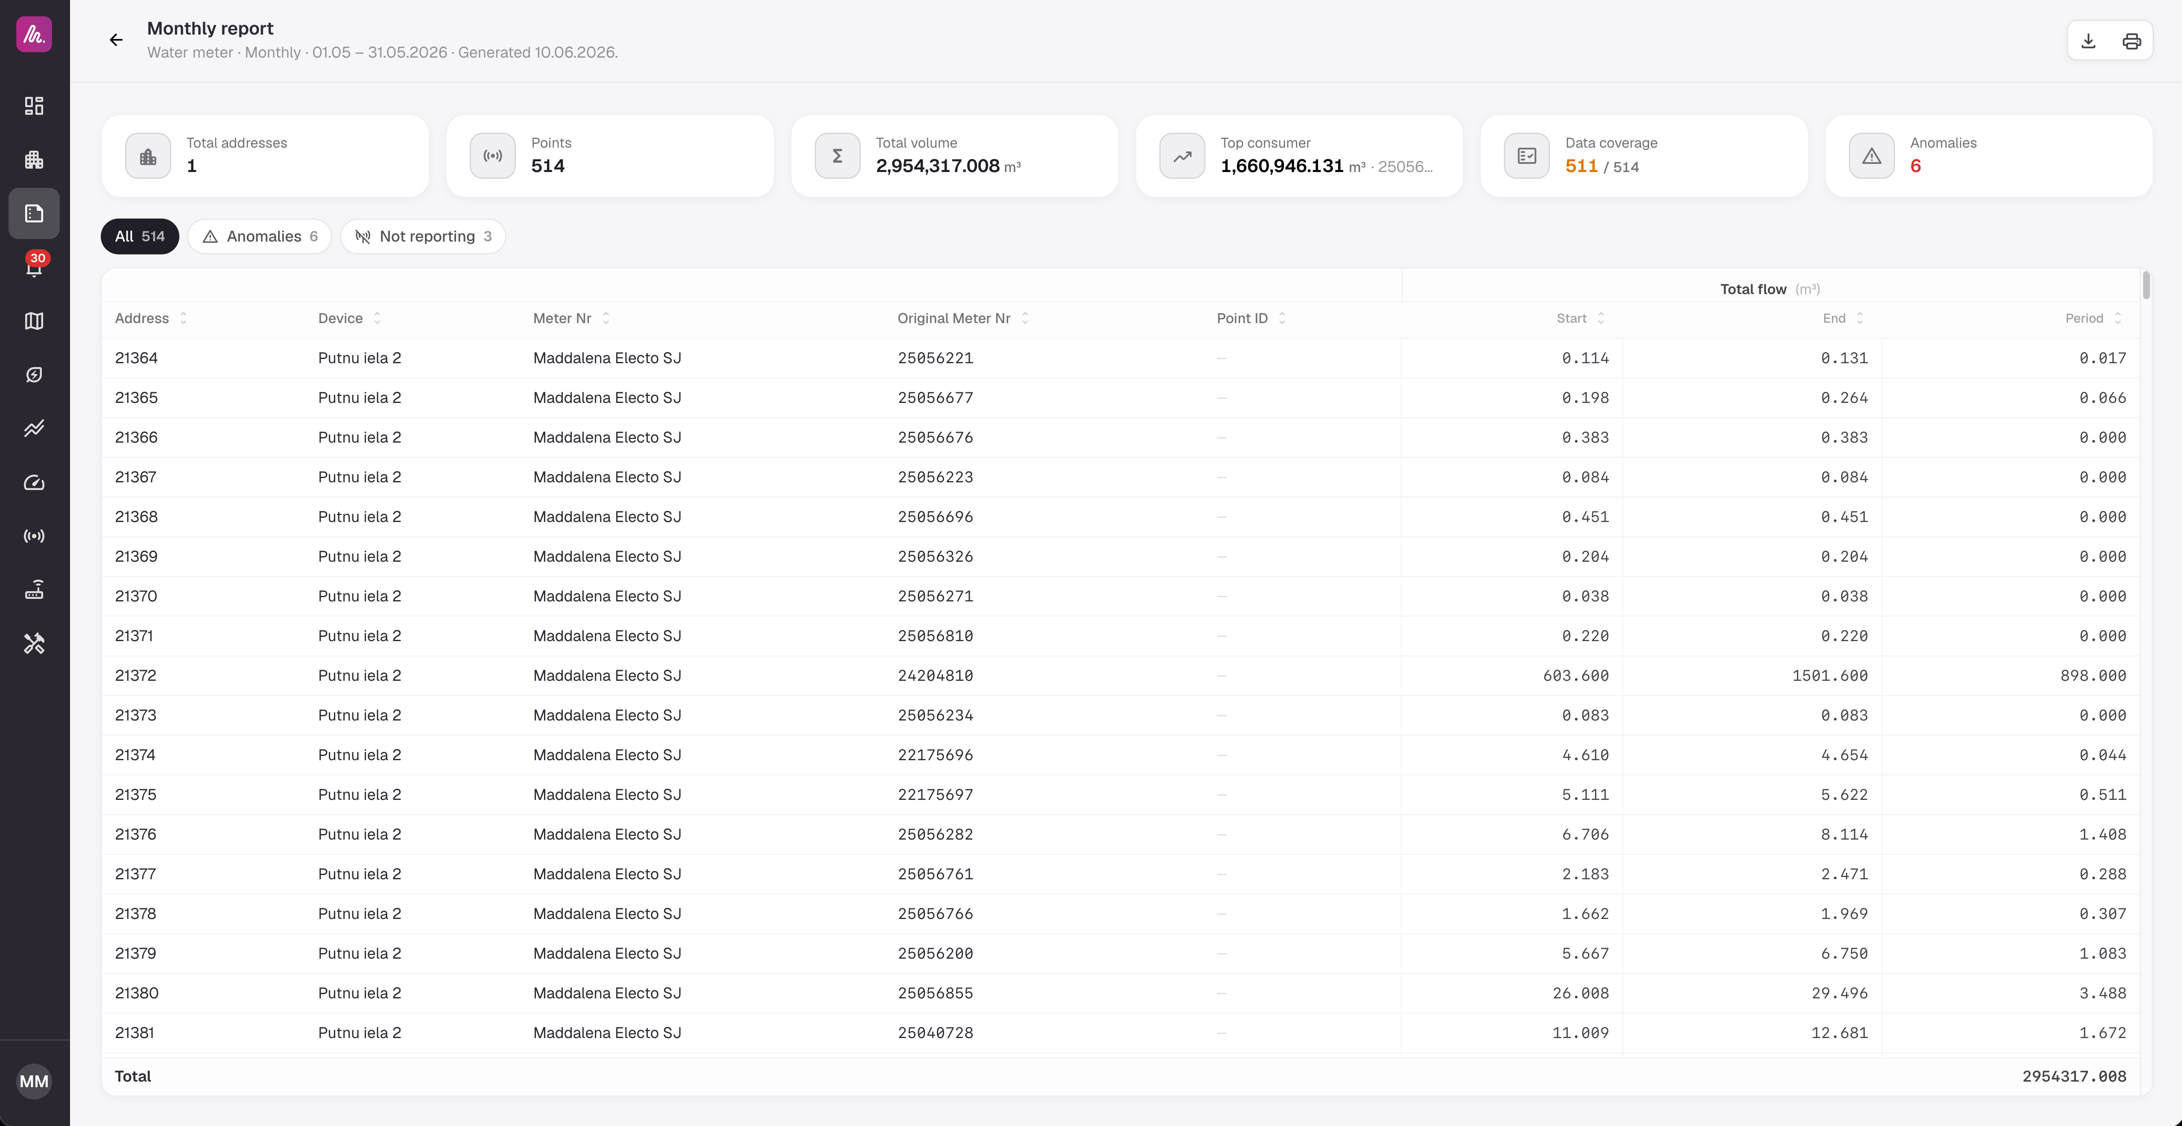
Task: Sort table by Point ID column
Action: click(x=1251, y=318)
